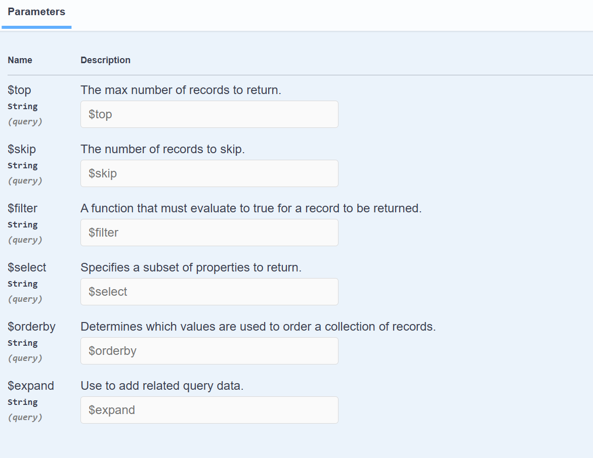
Task: Focus the $expand input field
Action: (209, 410)
